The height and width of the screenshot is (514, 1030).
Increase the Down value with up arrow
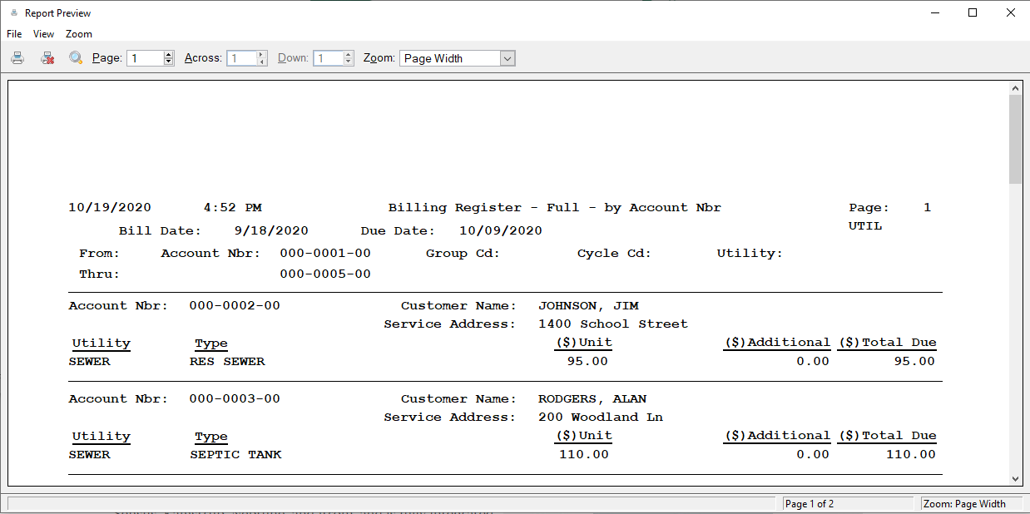coord(349,55)
